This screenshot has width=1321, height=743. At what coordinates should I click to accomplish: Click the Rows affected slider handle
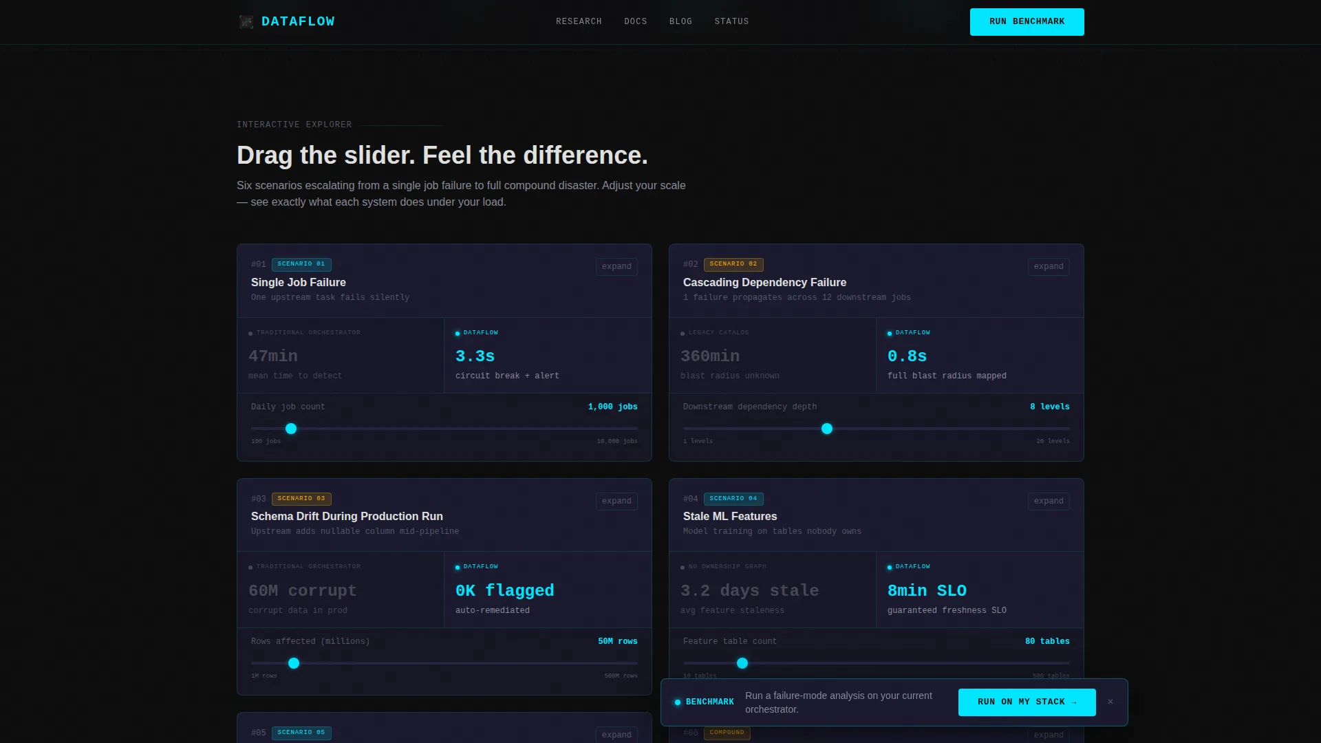point(294,663)
